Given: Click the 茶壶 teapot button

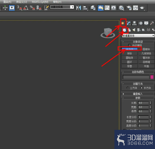Looking at the screenshot, I should coord(130,66).
